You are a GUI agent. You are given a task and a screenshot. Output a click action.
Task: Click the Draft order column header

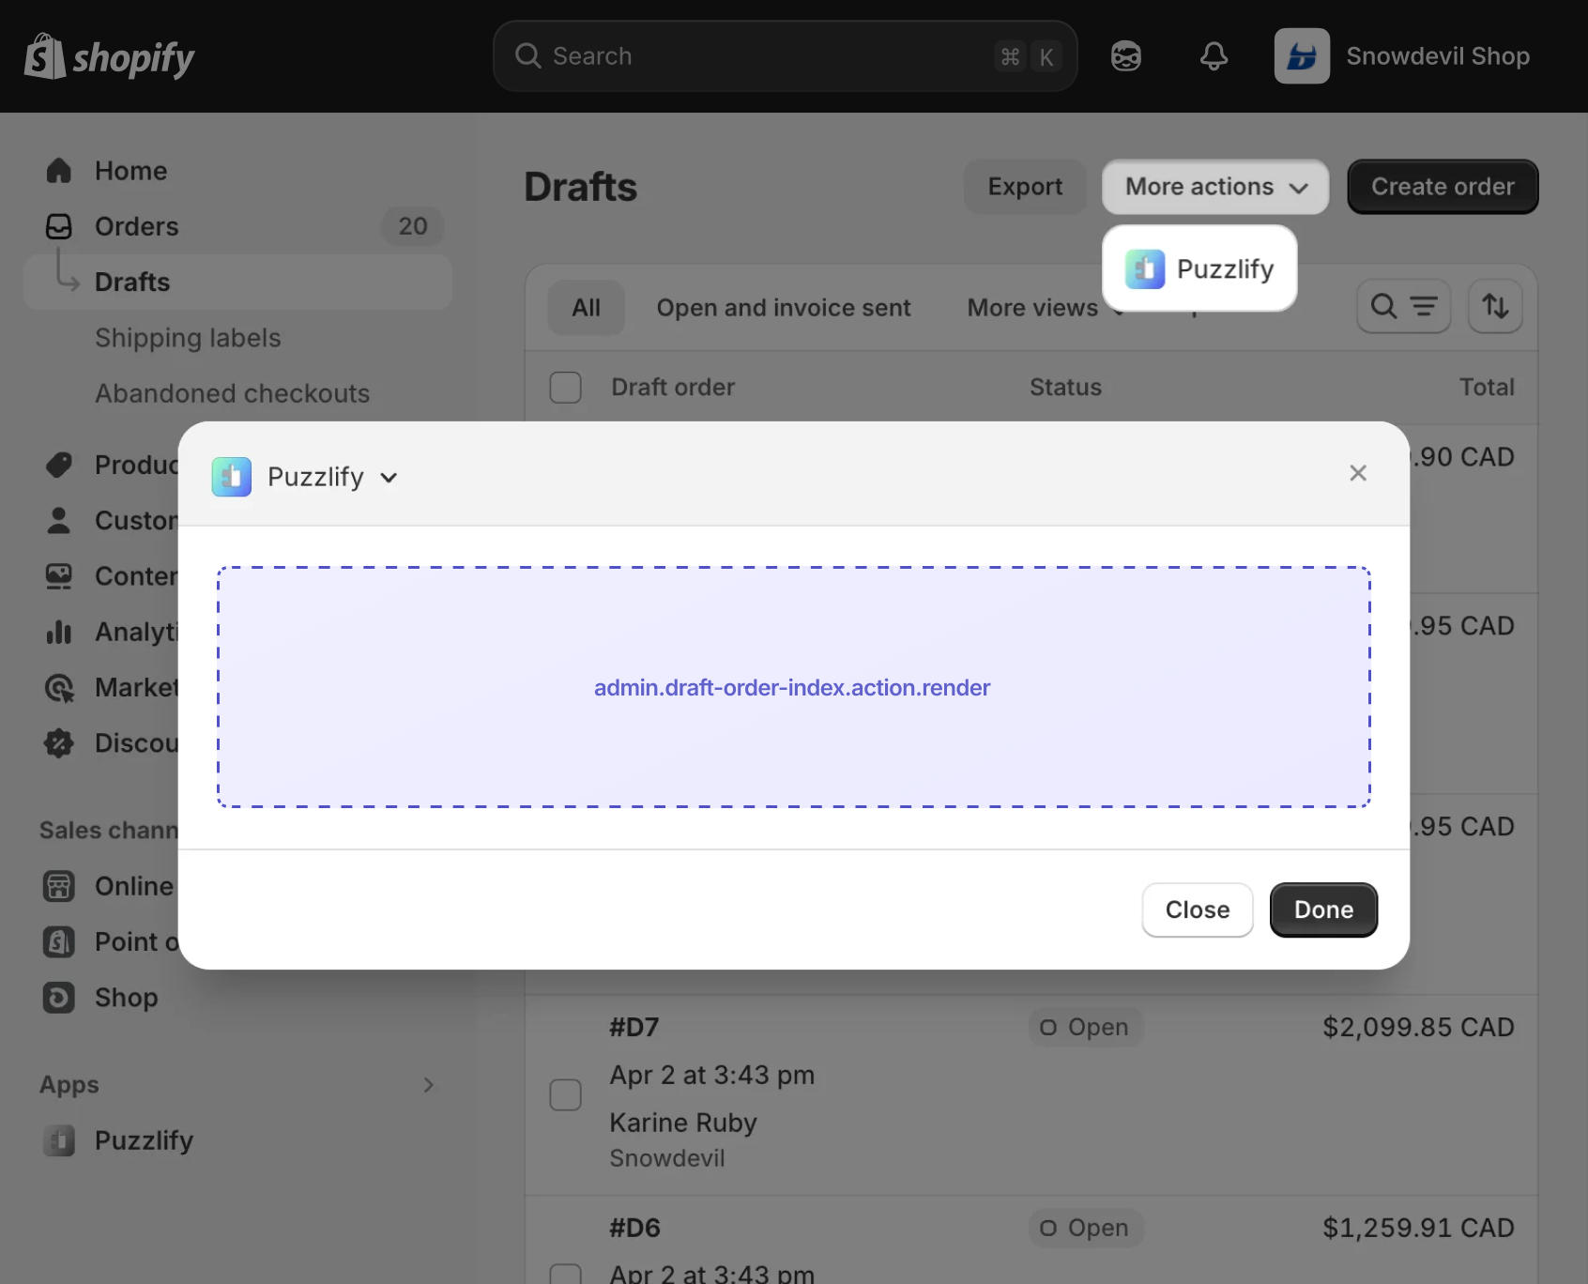click(673, 387)
